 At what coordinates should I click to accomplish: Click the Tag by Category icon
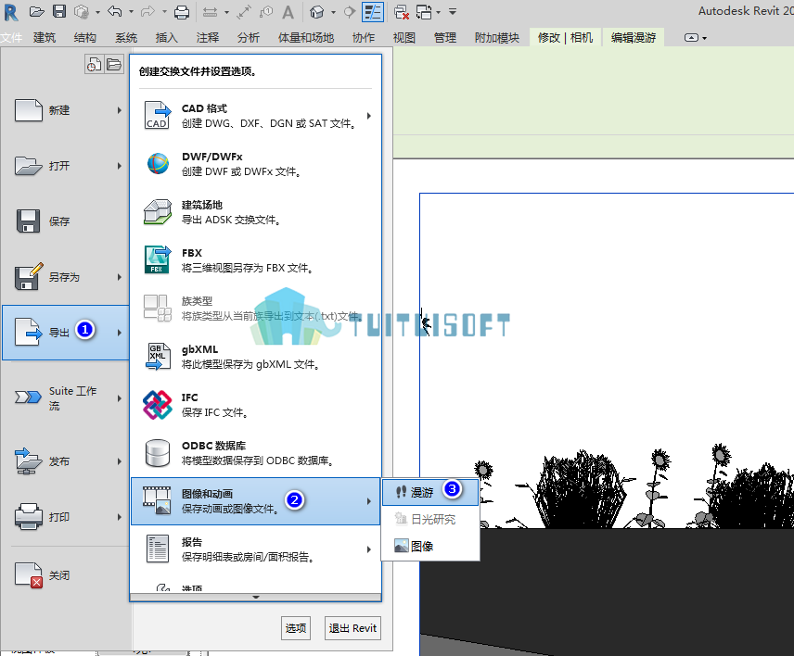click(x=266, y=12)
